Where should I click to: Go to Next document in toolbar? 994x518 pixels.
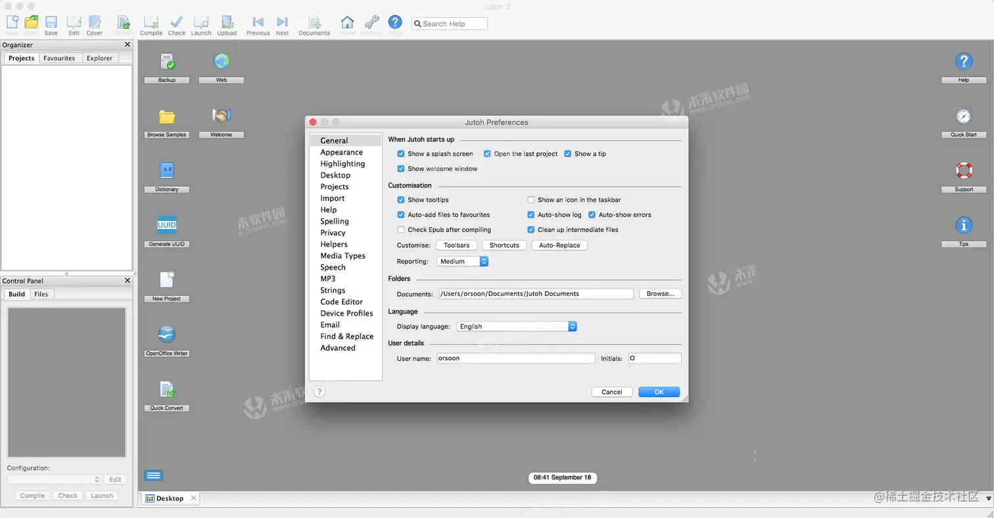click(x=282, y=23)
